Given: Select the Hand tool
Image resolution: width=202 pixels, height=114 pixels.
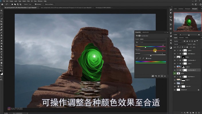Looking at the screenshot, I should click(1, 63).
